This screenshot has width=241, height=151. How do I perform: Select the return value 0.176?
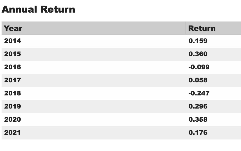pos(198,133)
